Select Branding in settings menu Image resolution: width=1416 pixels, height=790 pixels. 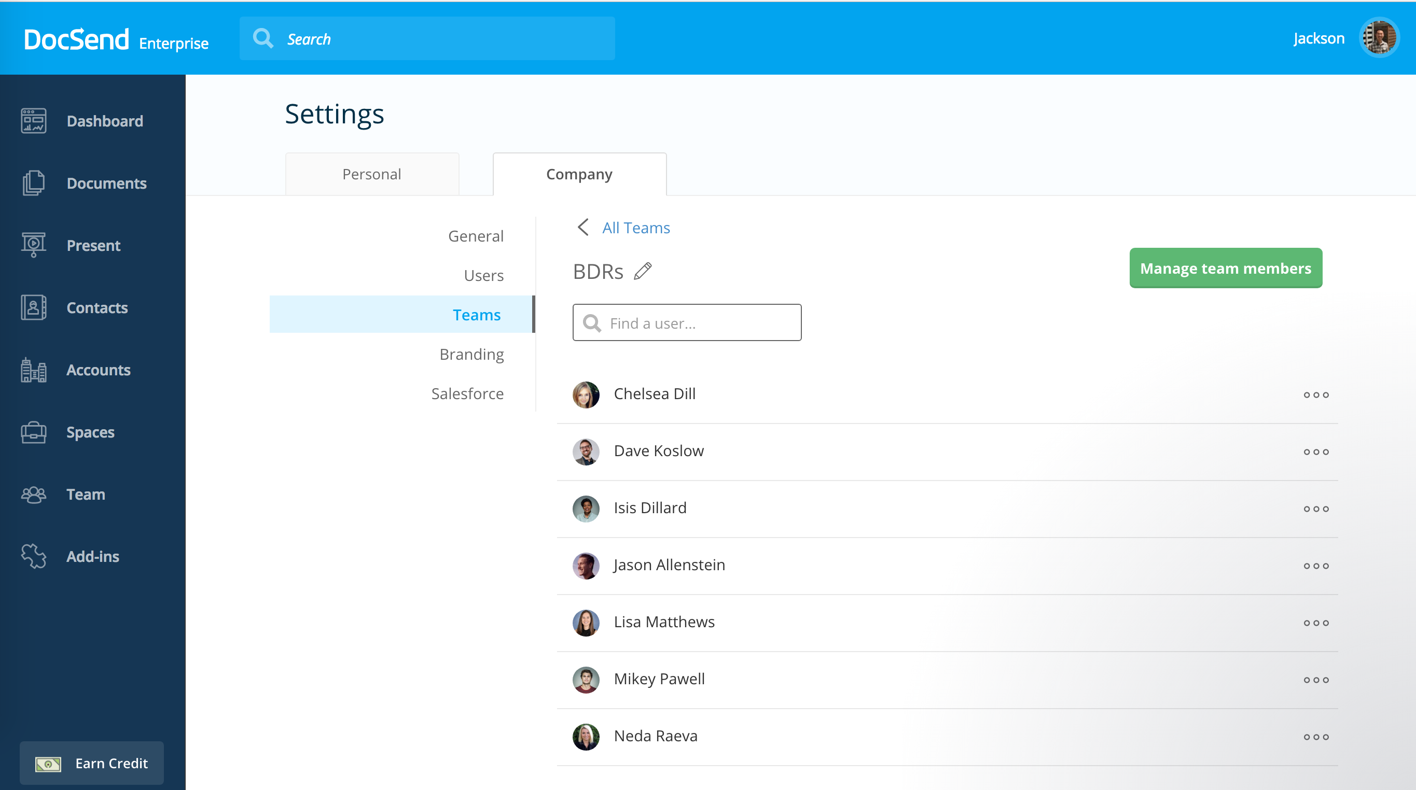(471, 355)
